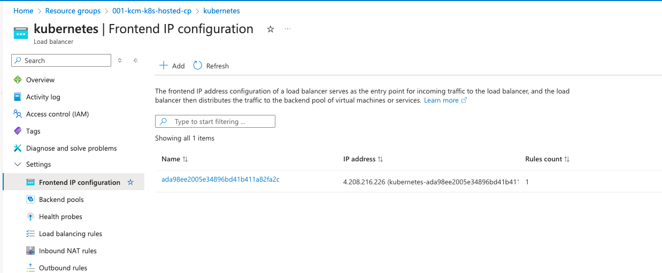The height and width of the screenshot is (273, 662).
Task: Select the Tags icon in sidebar
Action: tap(18, 131)
